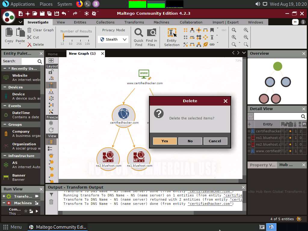The width and height of the screenshot is (308, 231).
Task: Click the Number of Results slider handle
Action: click(x=63, y=36)
